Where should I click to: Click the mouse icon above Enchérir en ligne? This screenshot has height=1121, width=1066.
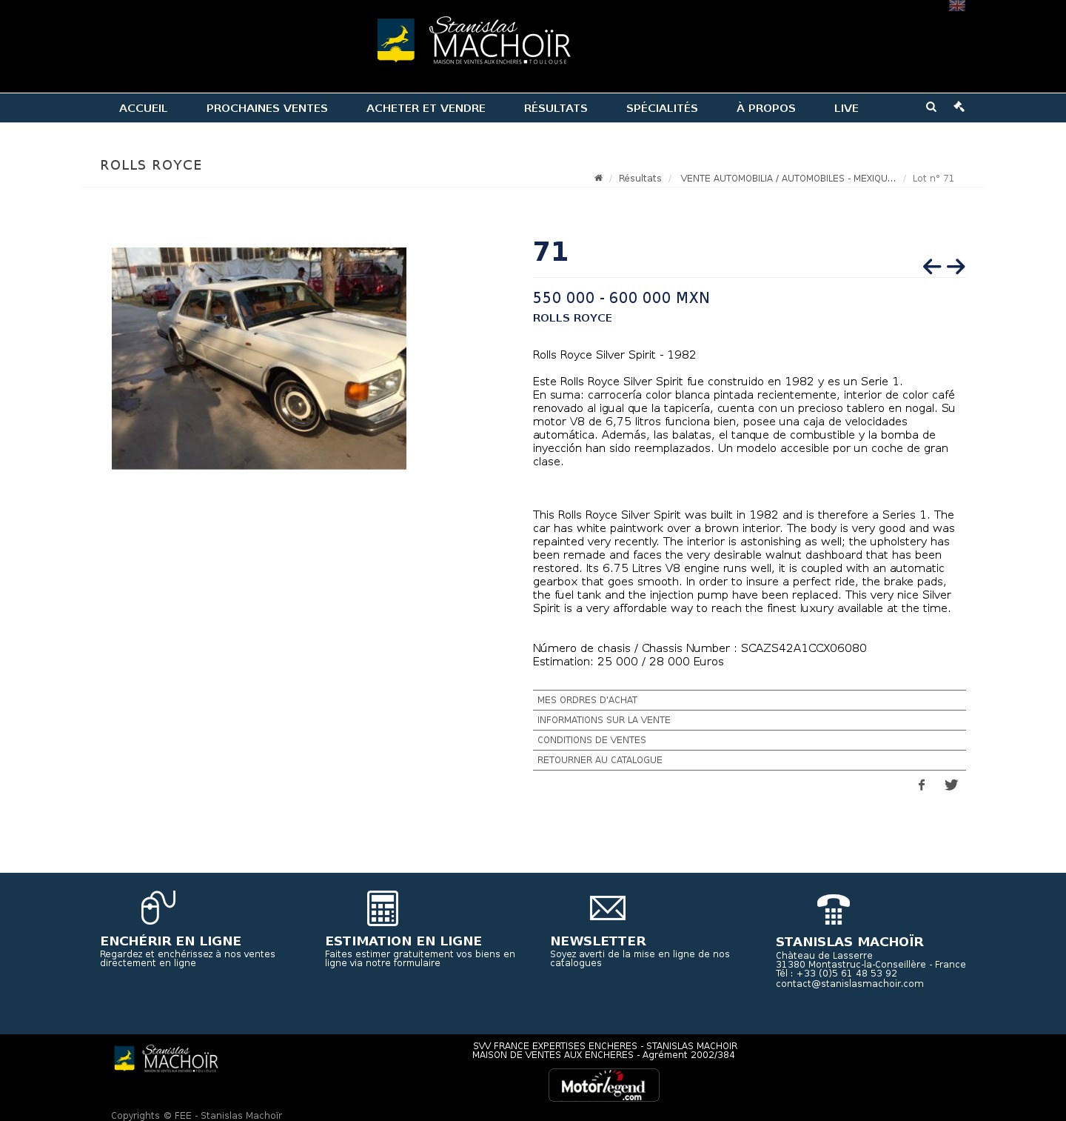[158, 908]
